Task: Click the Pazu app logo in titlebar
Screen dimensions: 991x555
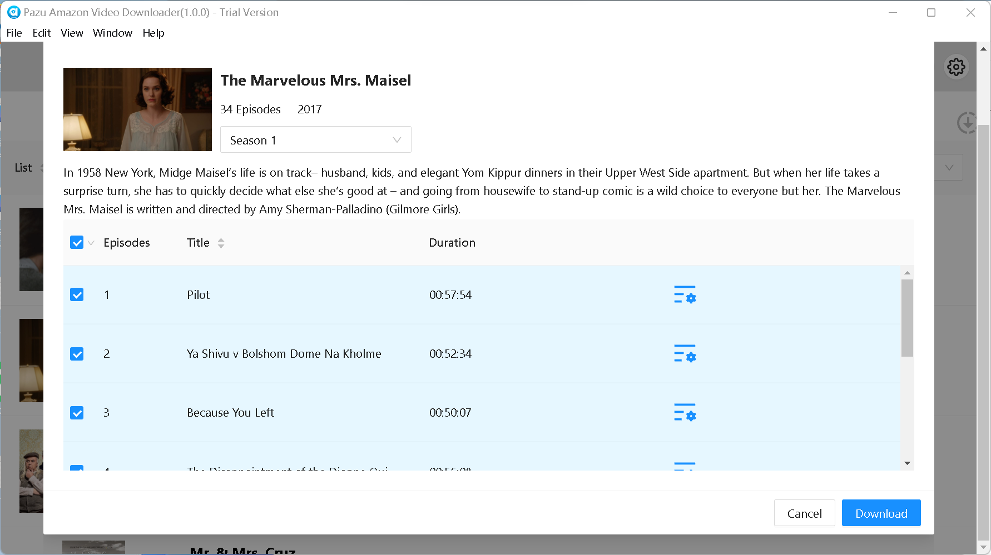Action: point(14,12)
